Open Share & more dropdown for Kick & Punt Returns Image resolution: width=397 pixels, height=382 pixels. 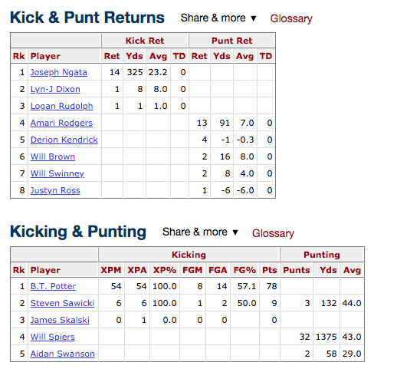(218, 18)
